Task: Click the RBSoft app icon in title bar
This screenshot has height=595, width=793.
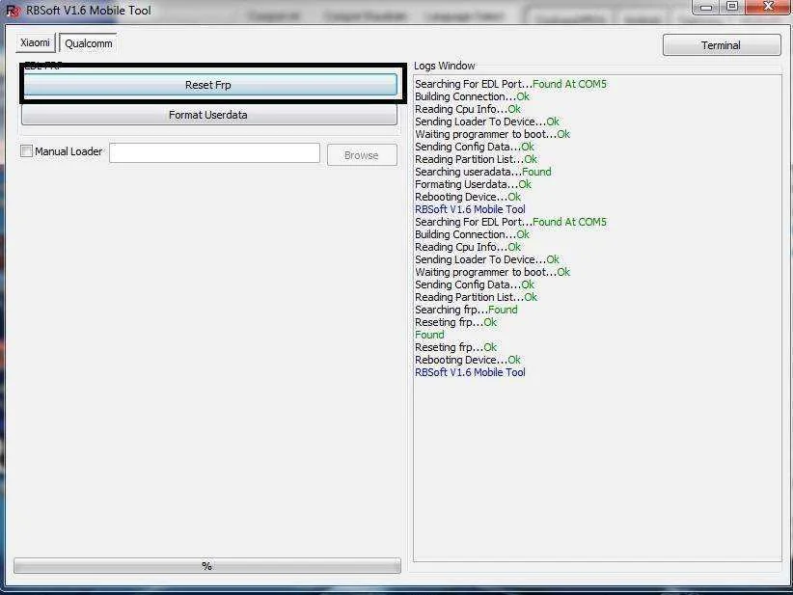Action: (13, 10)
